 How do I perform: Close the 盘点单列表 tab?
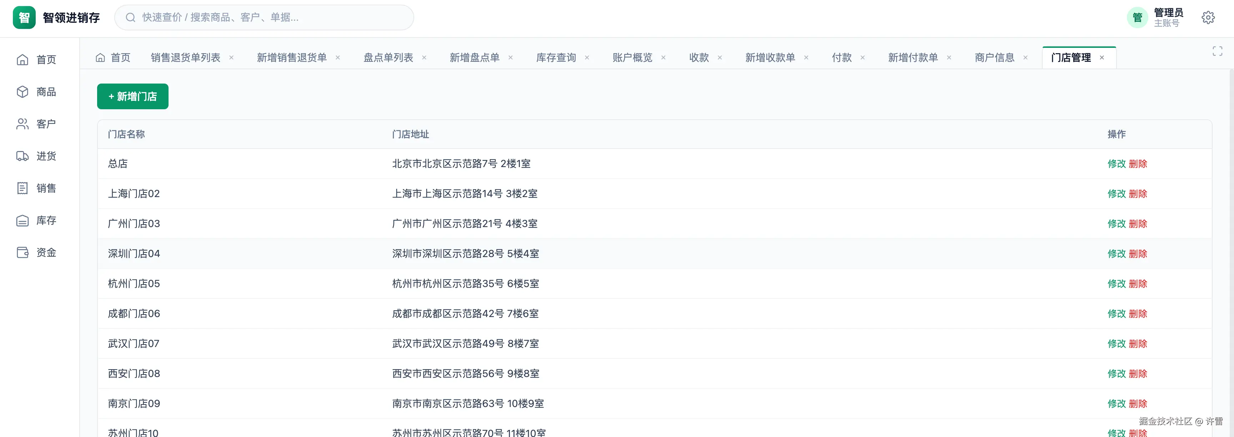[x=424, y=57]
